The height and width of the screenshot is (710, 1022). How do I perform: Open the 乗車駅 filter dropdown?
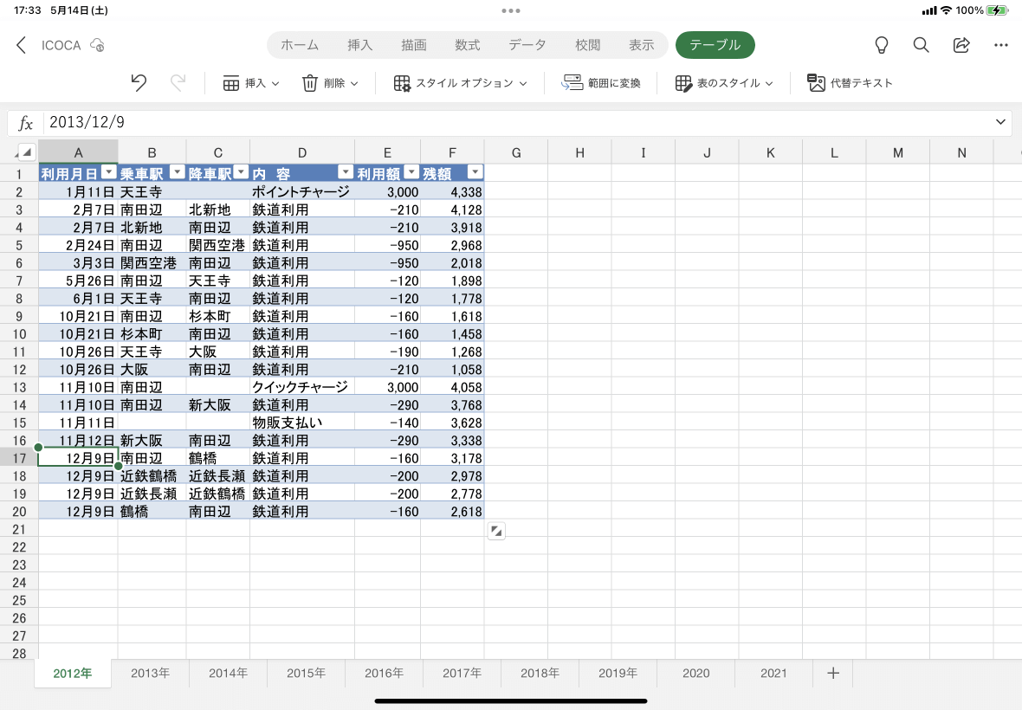click(178, 172)
